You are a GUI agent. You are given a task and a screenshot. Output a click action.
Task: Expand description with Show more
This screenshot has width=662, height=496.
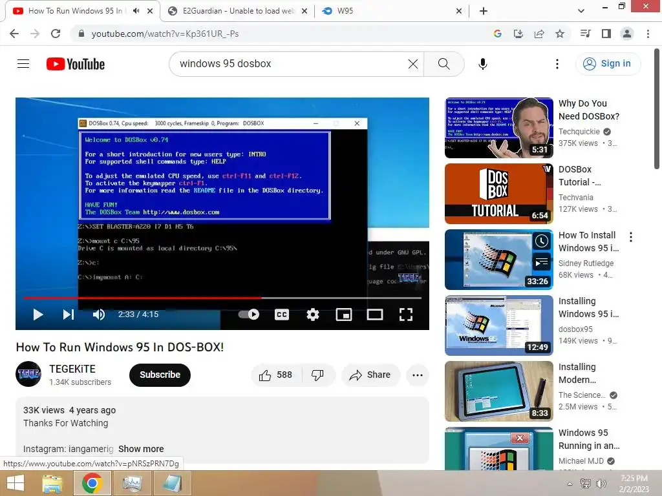tap(141, 449)
